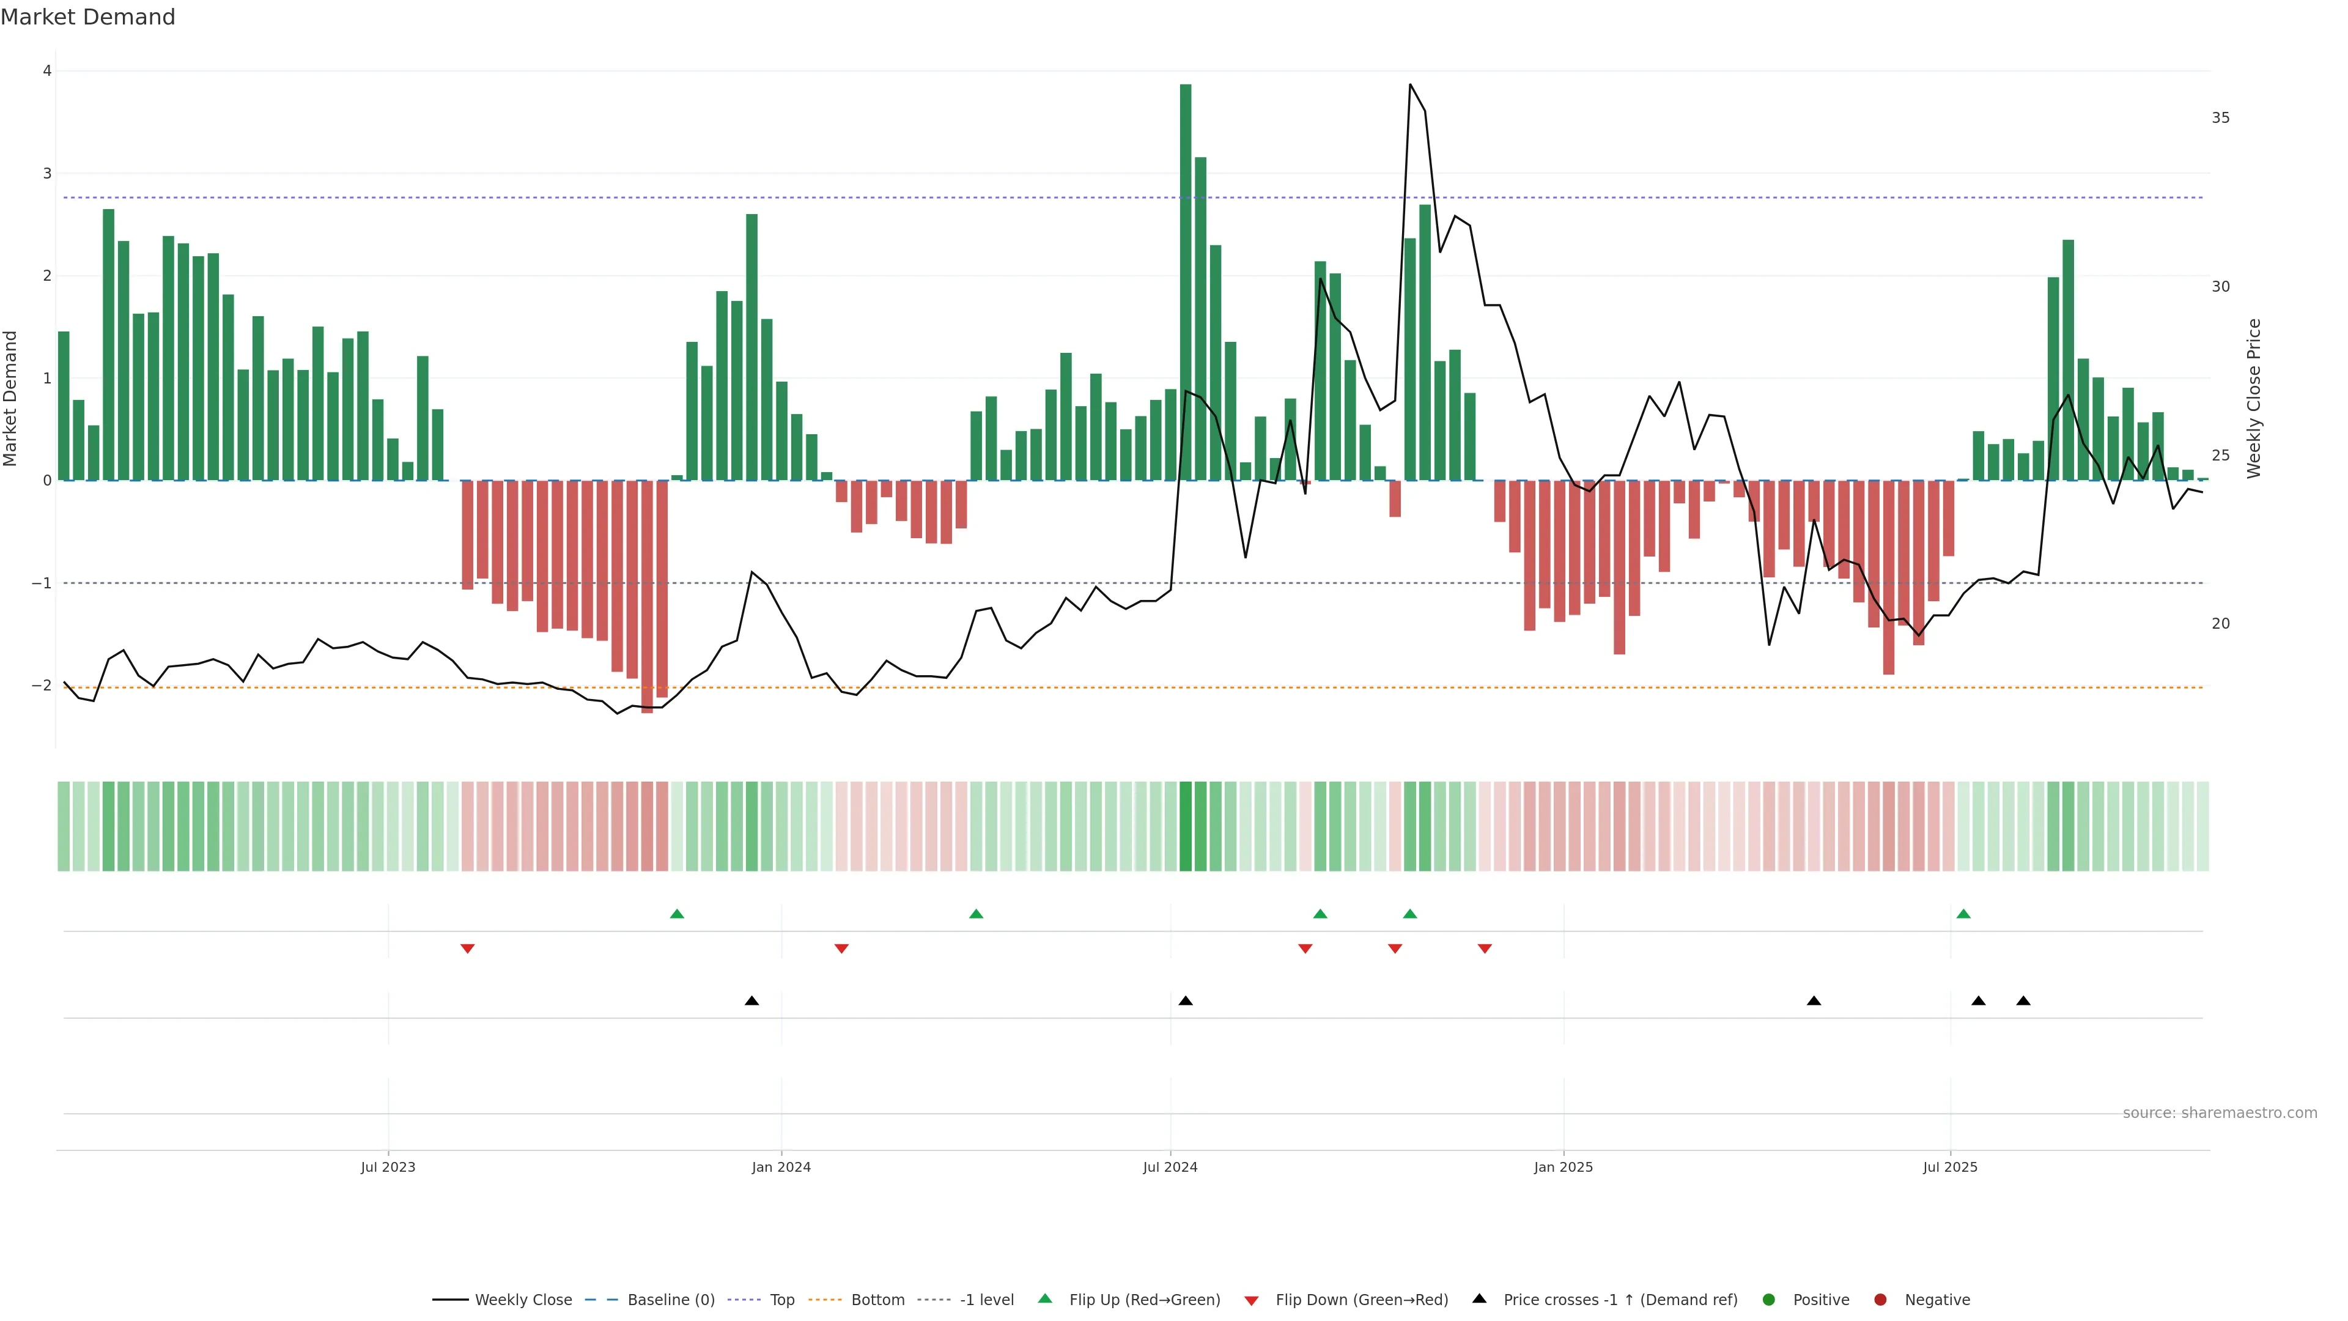Click the Jan 2024 x-axis label
Screen dimensions: 2348x1321
(x=781, y=1167)
